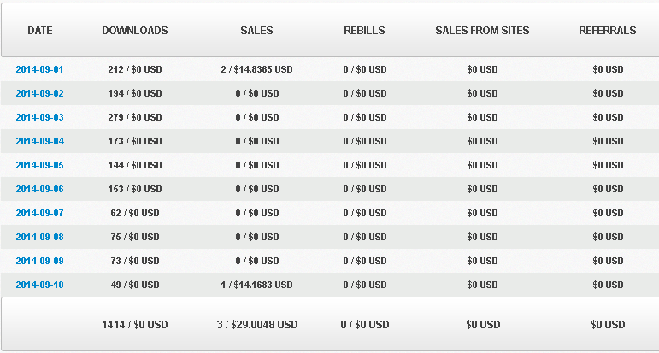
Task: Open the 2014-09-08 date link
Action: click(39, 237)
